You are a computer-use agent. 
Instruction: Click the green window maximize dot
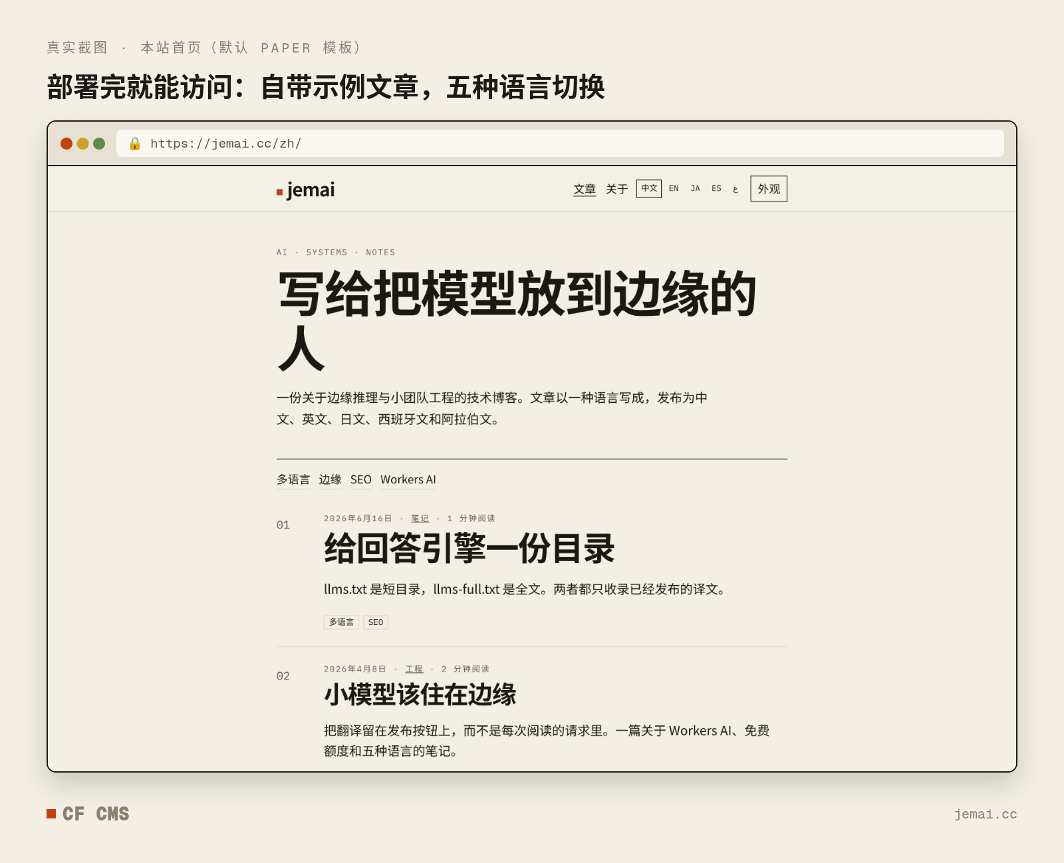(99, 144)
